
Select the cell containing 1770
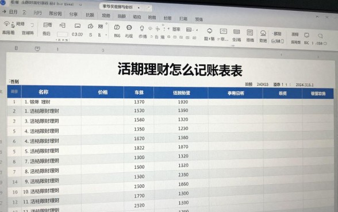point(139,196)
